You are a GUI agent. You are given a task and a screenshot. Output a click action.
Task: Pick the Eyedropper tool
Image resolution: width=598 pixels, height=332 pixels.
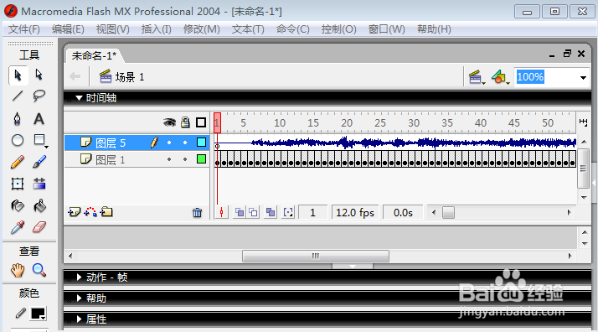[18, 228]
